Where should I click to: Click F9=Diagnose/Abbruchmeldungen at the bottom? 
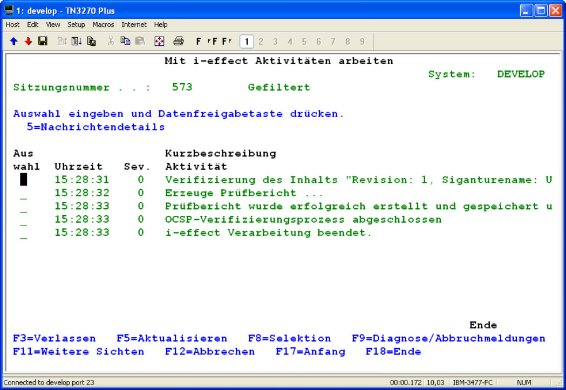448,339
